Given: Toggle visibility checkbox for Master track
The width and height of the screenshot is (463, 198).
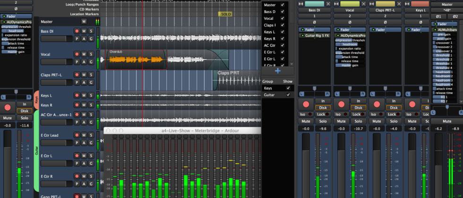Looking at the screenshot, I should (283, 5).
